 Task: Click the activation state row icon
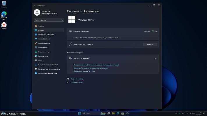pos(70,31)
